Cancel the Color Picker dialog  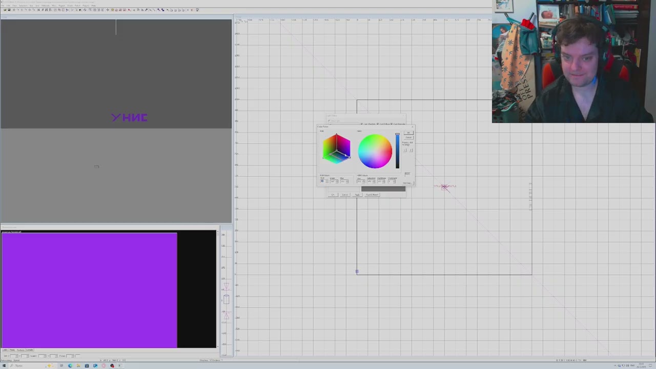coord(408,137)
